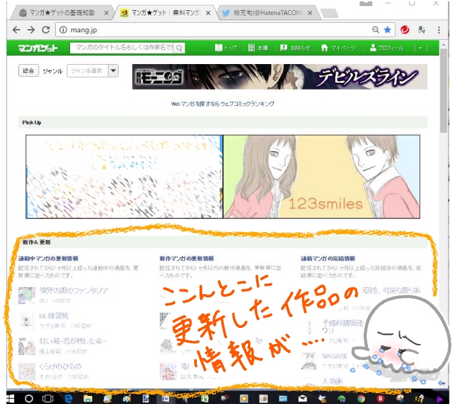Open the お知らせ notifications navigation item
The height and width of the screenshot is (404, 453).
pyautogui.click(x=295, y=48)
